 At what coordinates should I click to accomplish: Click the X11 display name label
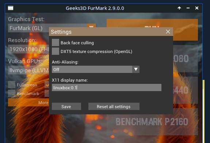point(70,80)
